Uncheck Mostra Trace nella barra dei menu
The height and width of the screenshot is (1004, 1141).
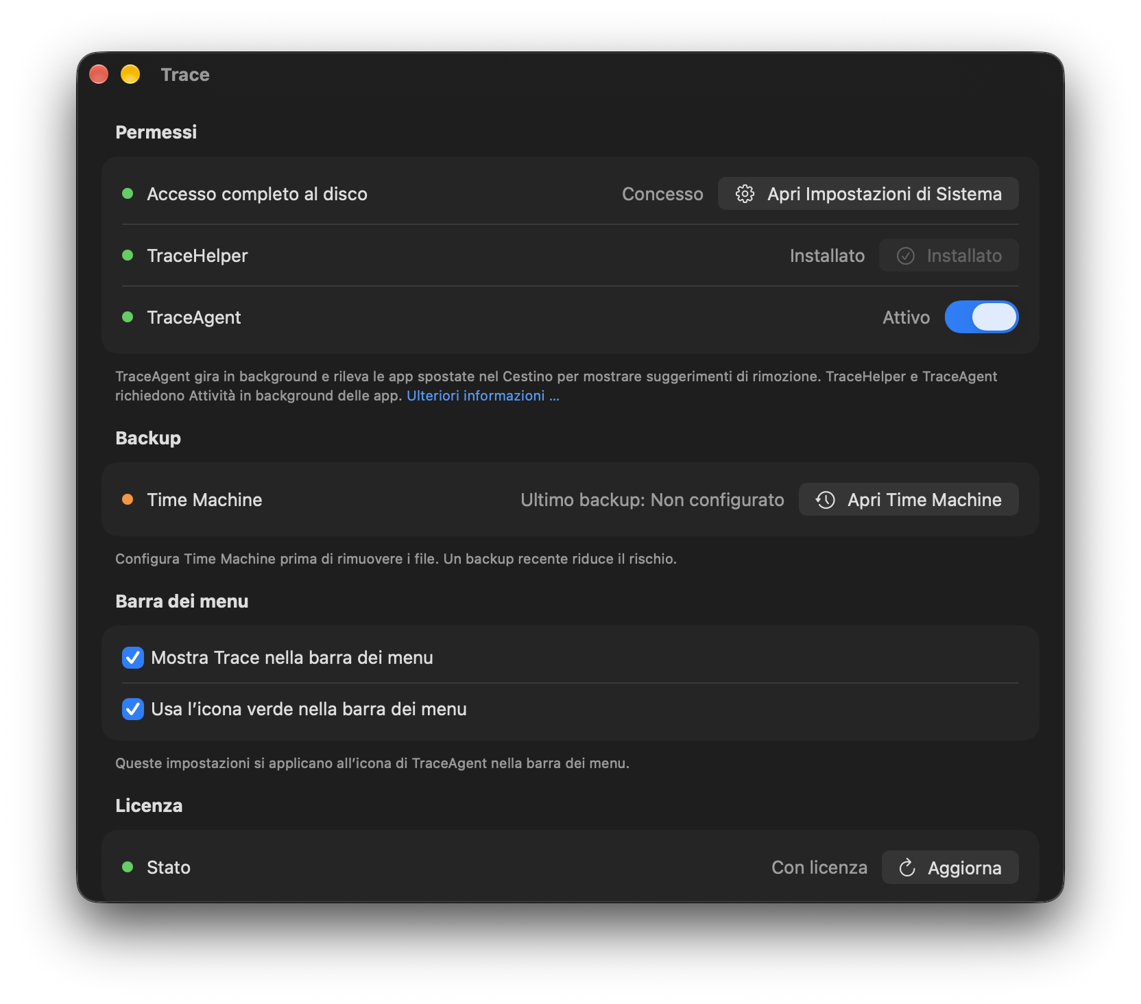[x=133, y=658]
